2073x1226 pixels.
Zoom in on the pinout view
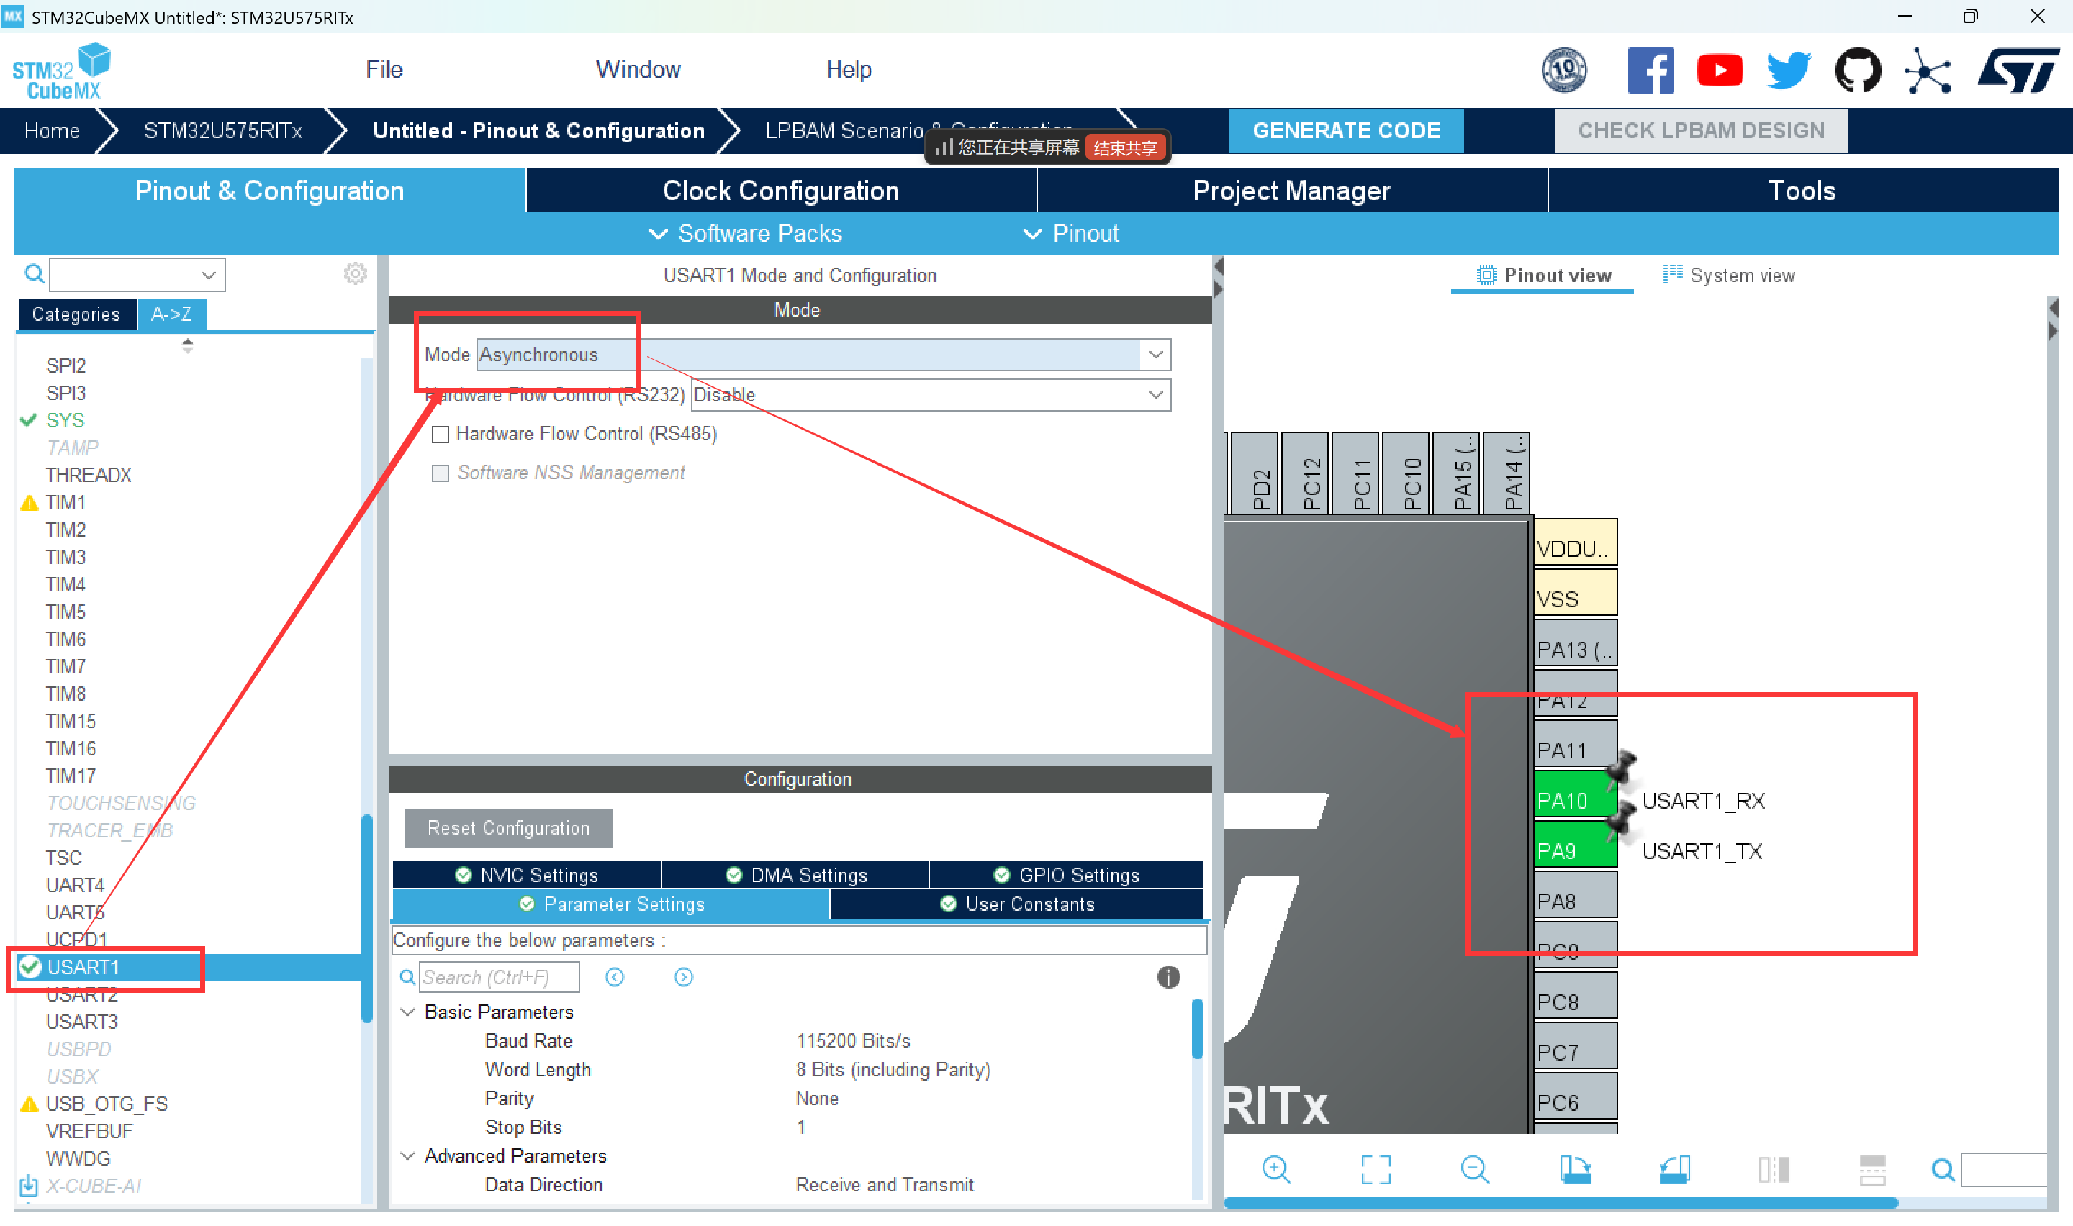tap(1276, 1169)
